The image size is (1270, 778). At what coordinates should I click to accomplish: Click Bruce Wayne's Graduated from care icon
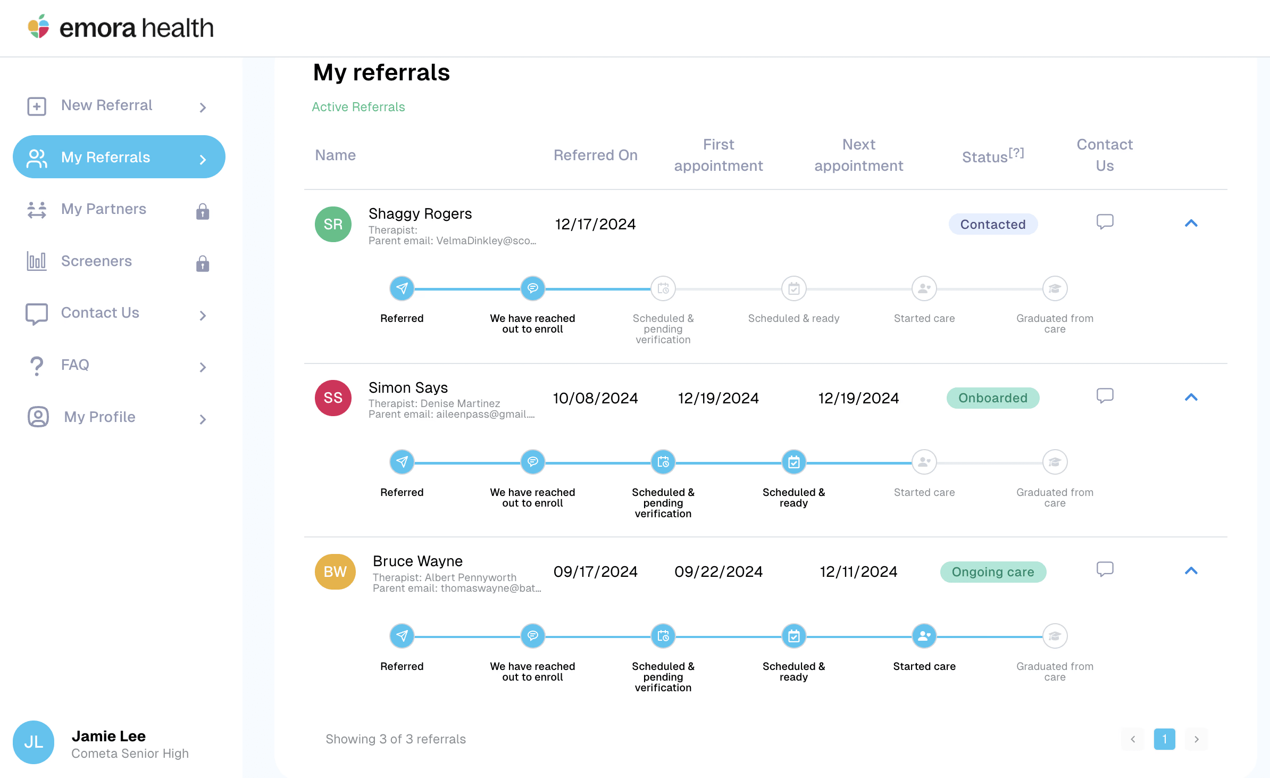(x=1054, y=635)
